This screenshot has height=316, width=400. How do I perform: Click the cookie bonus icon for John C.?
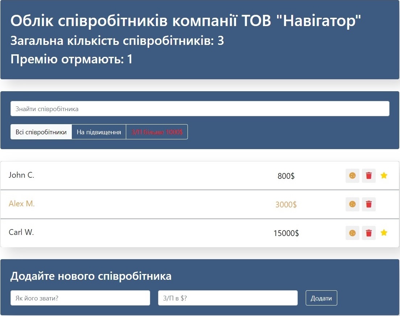[352, 176]
